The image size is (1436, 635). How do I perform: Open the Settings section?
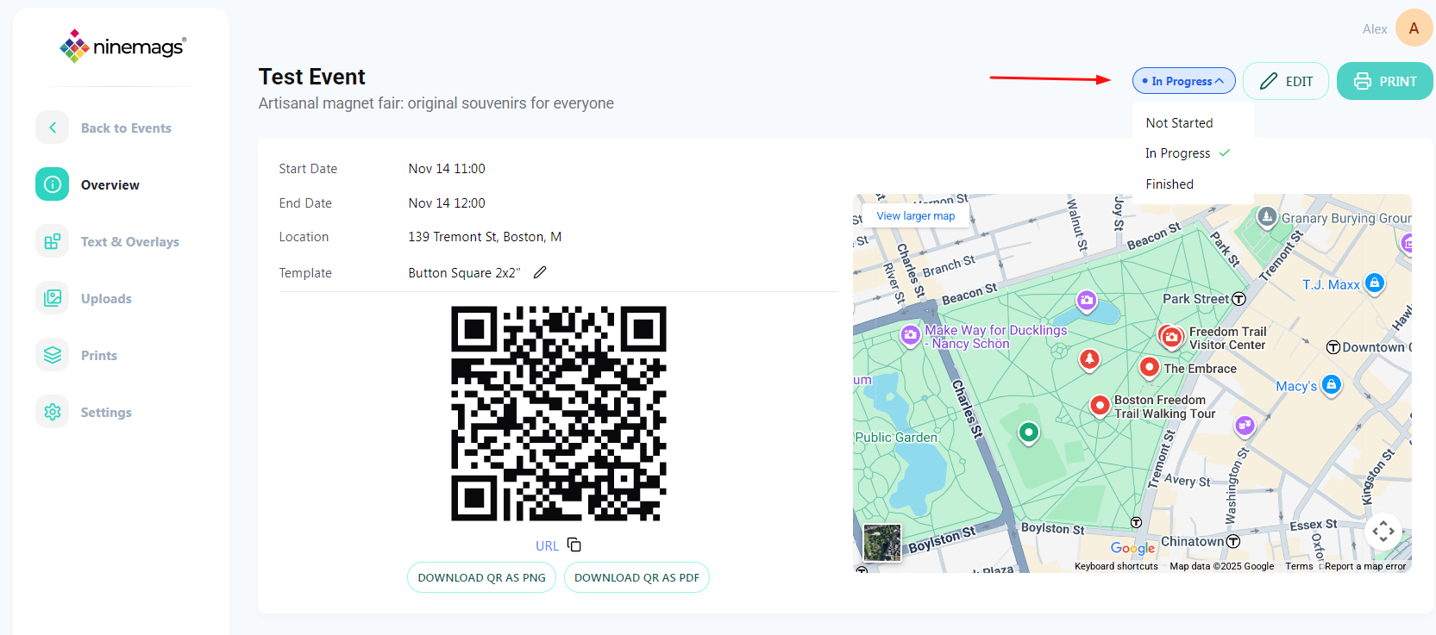[x=106, y=413]
